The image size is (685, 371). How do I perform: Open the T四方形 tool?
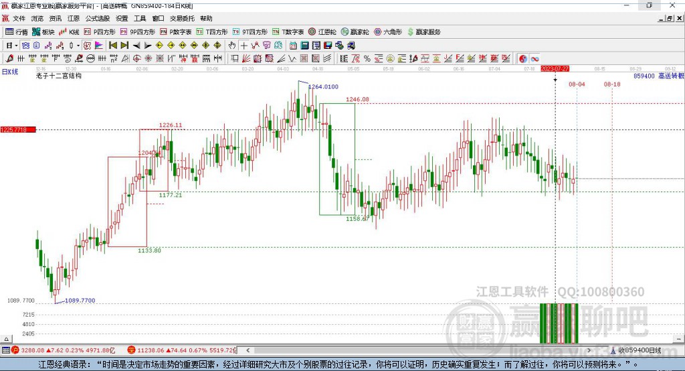coord(212,32)
